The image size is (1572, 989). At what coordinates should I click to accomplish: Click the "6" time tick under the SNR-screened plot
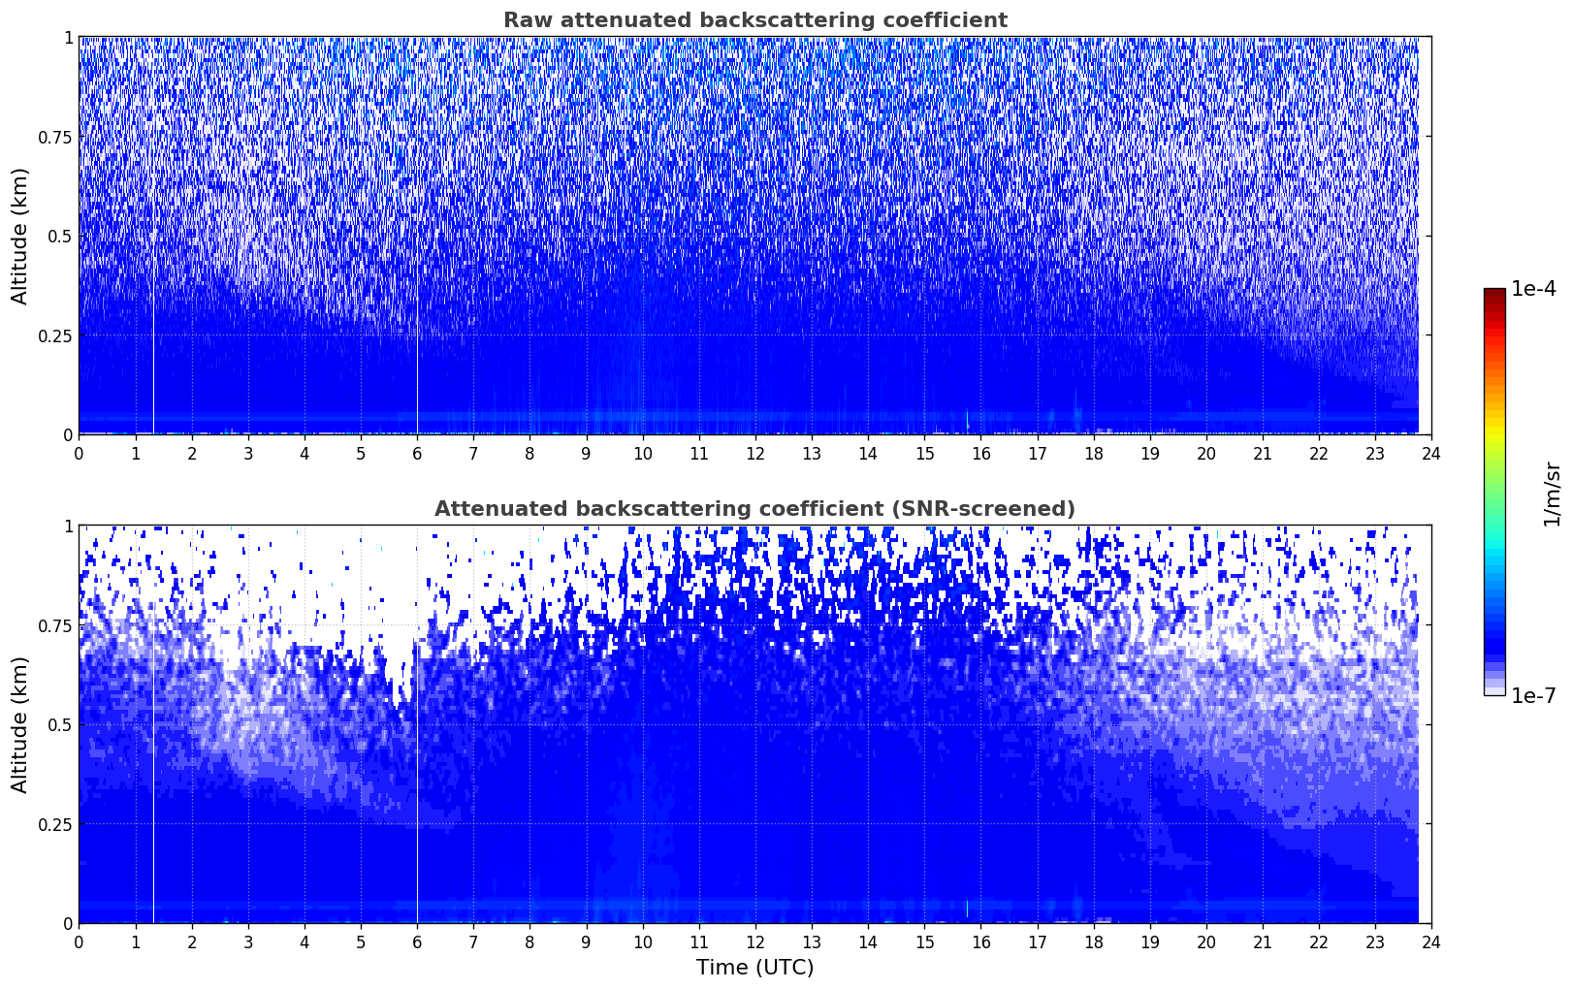point(417,941)
